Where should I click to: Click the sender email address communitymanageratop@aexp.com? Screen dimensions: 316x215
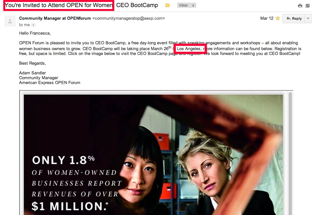pyautogui.click(x=129, y=18)
